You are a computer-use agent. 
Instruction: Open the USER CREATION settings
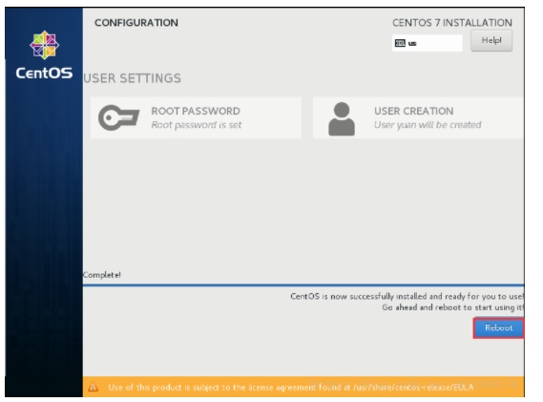(418, 117)
